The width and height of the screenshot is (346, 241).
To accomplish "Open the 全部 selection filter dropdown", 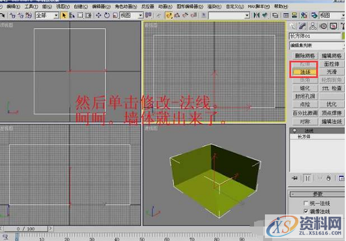I will pyautogui.click(x=47, y=16).
